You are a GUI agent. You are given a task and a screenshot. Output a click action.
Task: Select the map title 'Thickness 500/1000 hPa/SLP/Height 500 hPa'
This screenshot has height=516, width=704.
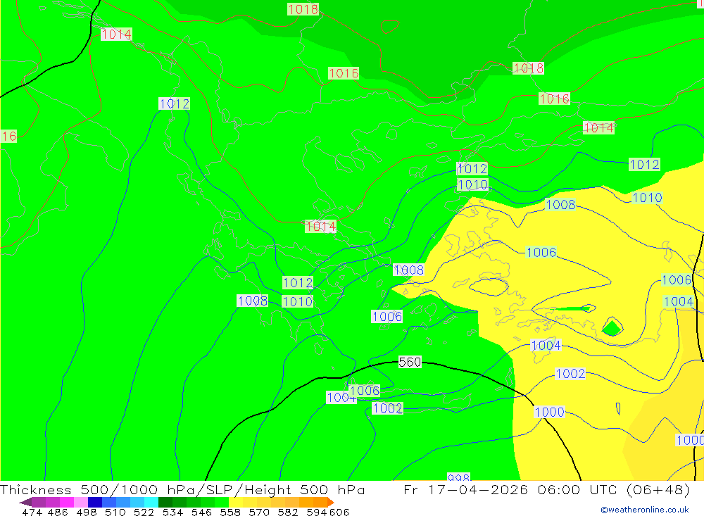[182, 489]
